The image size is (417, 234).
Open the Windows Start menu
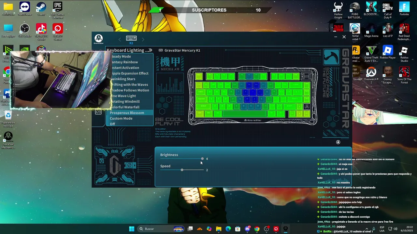[x=132, y=229]
